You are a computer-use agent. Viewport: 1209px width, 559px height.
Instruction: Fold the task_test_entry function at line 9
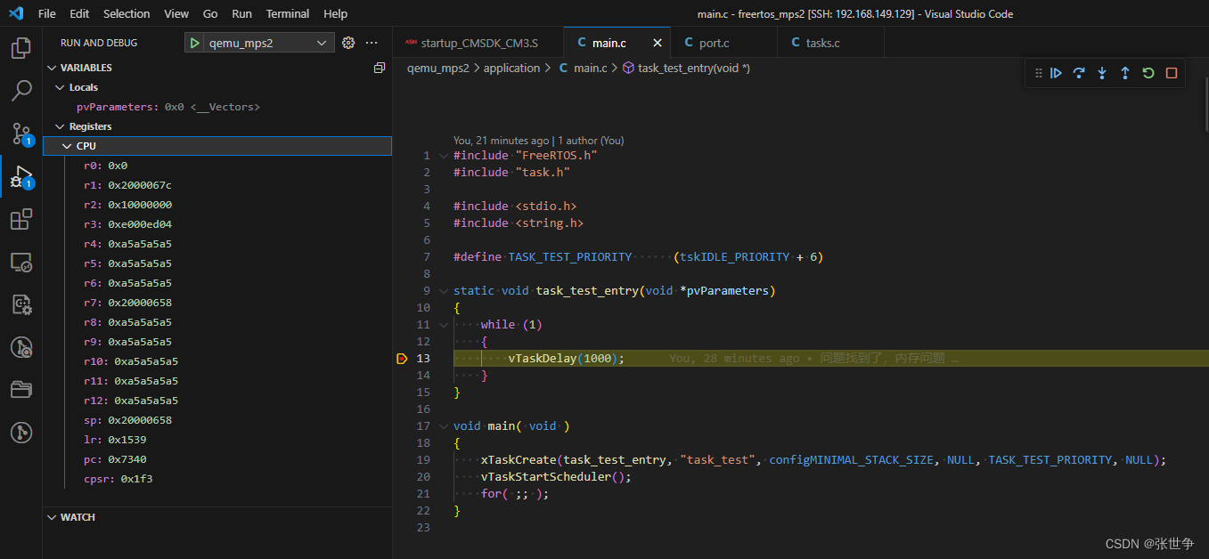point(443,291)
